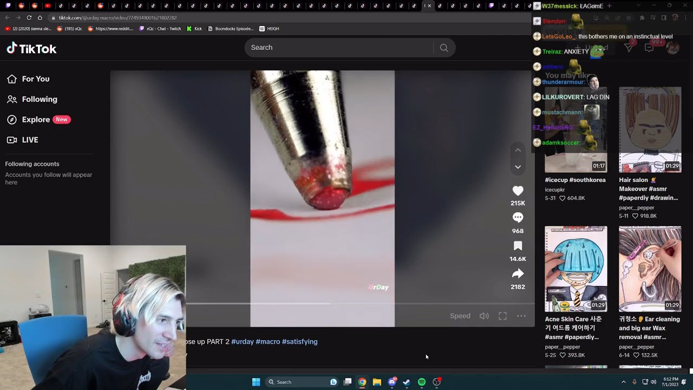Open the Ear cleaning video thumbnail
The image size is (693, 390).
tap(650, 269)
